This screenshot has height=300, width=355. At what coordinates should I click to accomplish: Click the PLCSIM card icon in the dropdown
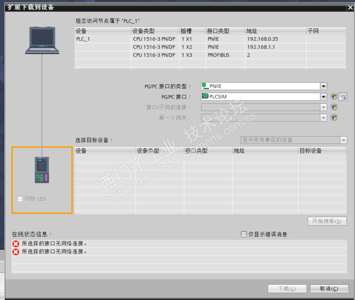pyautogui.click(x=205, y=97)
